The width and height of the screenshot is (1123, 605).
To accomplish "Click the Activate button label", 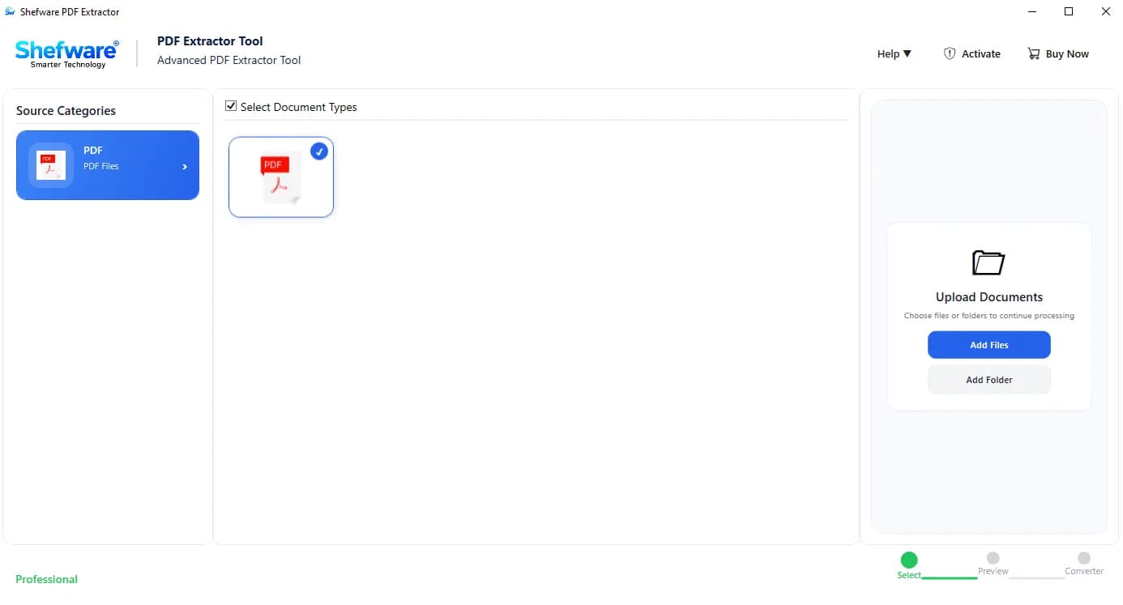I will click(981, 53).
